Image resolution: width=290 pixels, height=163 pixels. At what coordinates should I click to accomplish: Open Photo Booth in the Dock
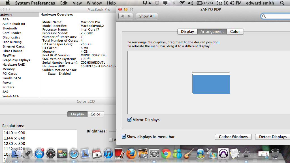[120, 153]
